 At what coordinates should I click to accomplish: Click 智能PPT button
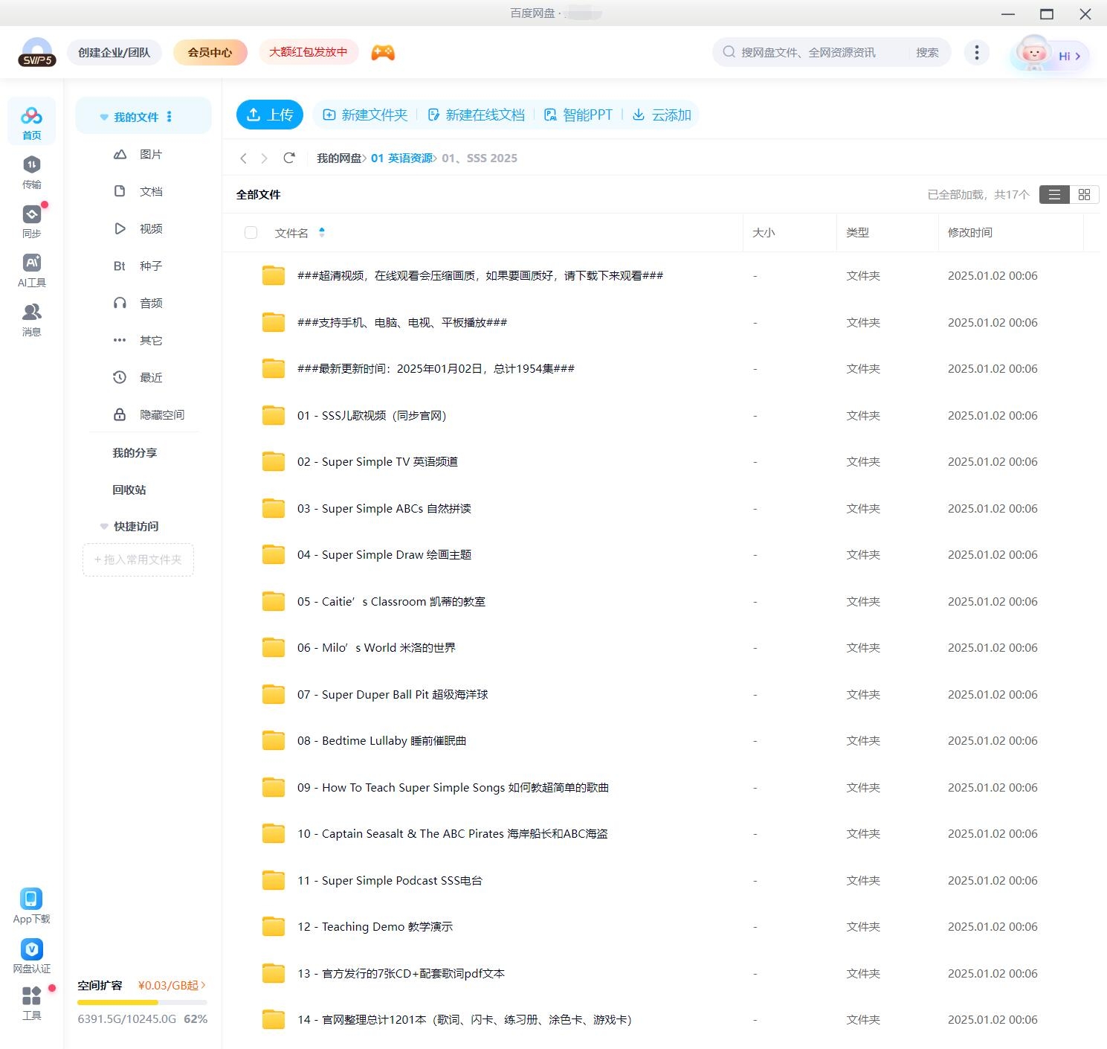578,115
